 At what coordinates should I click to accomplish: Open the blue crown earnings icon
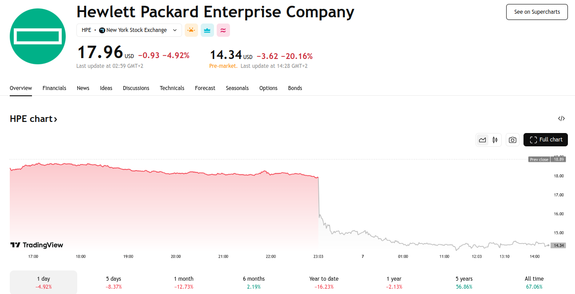(x=207, y=30)
